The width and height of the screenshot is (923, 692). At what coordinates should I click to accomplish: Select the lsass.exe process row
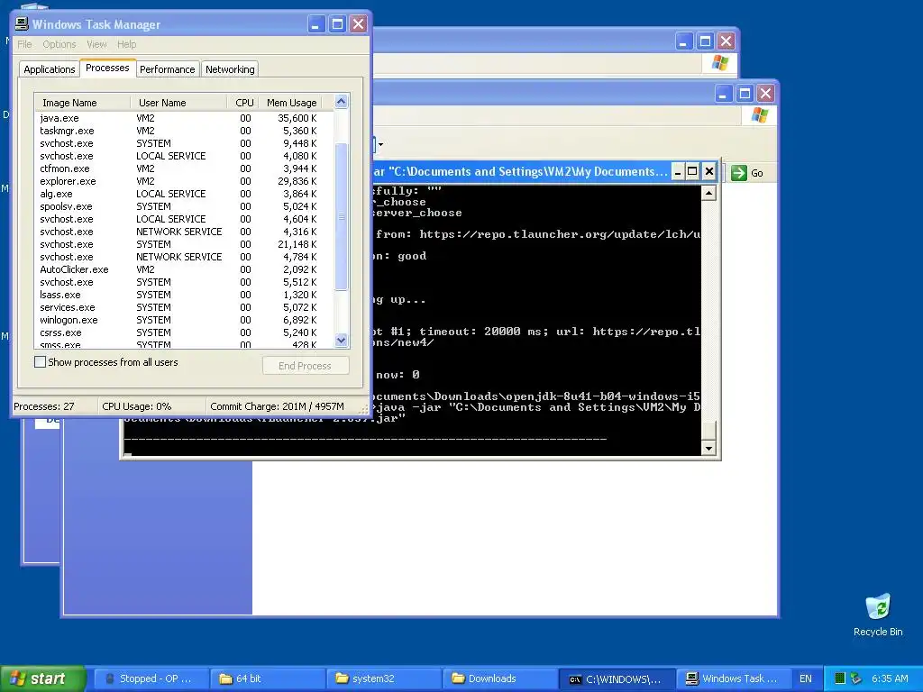[184, 295]
